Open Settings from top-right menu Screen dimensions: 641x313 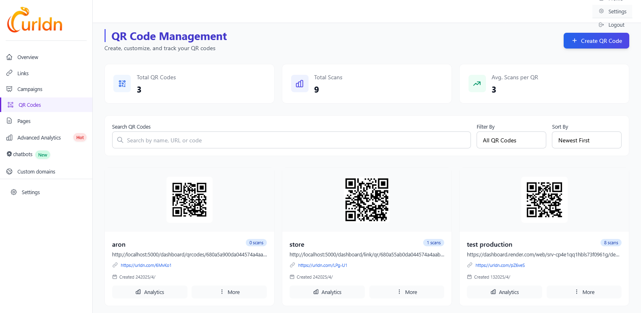pyautogui.click(x=612, y=11)
